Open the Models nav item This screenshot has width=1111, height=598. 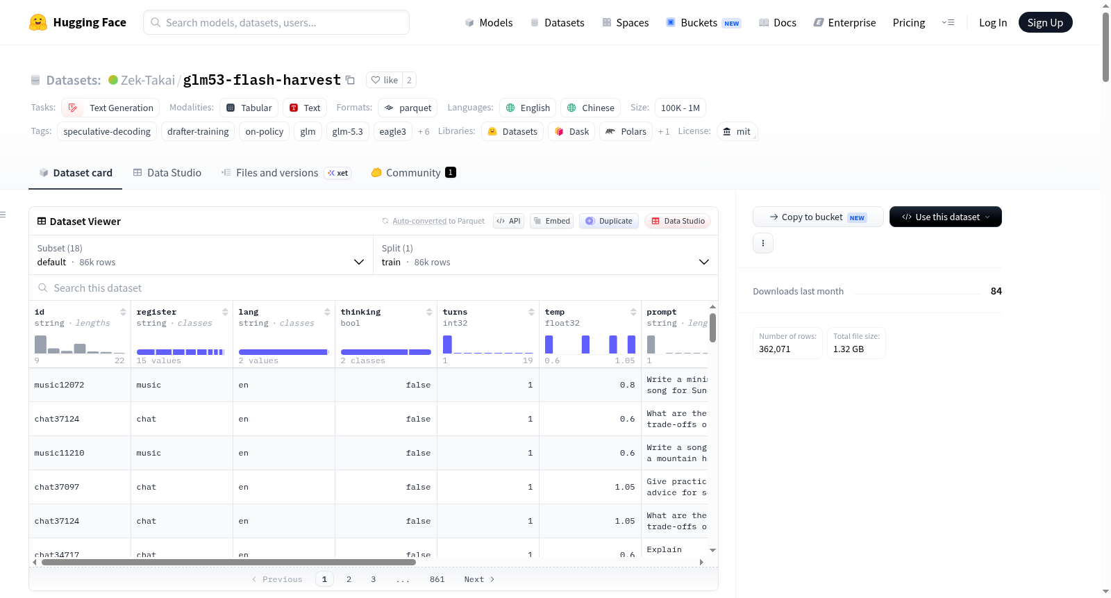click(489, 22)
